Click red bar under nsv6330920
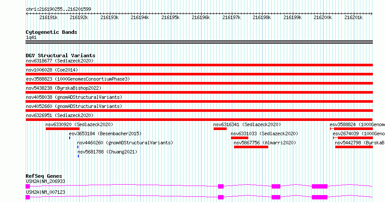This screenshot has width=385, height=202. tap(63, 129)
